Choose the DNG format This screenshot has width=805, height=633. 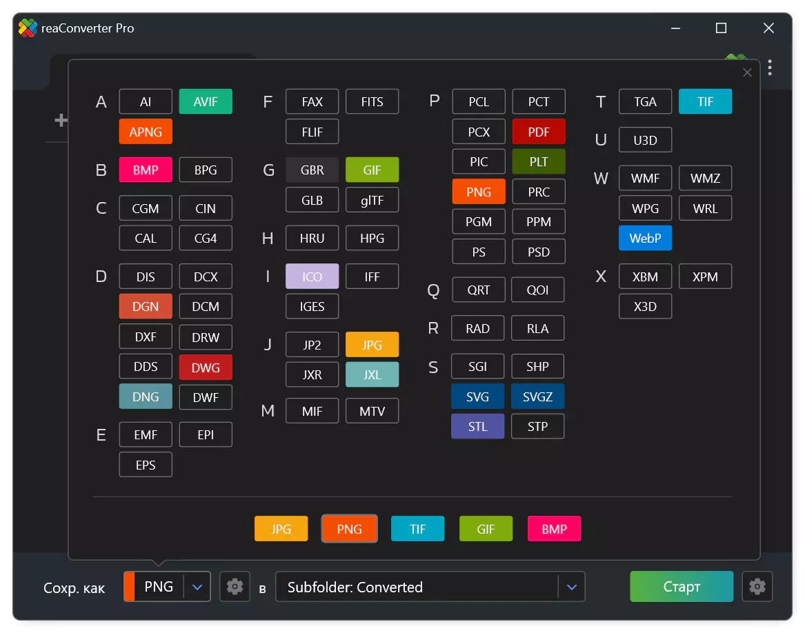pyautogui.click(x=146, y=397)
